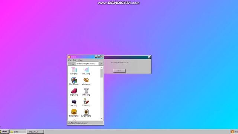Open the Start menu on the taskbar
The width and height of the screenshot is (238, 134).
[x=4, y=131]
